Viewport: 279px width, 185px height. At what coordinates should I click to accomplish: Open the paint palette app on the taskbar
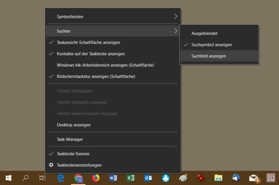tap(183, 178)
